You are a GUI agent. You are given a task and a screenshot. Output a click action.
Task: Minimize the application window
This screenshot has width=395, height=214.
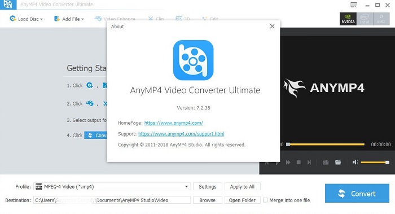[x=367, y=5]
